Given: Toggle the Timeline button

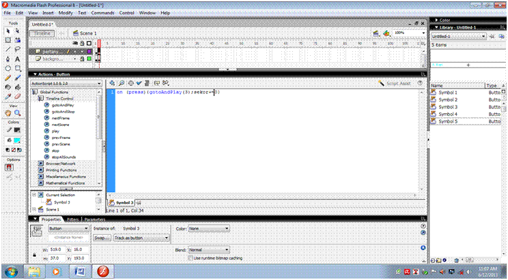Looking at the screenshot, I should [x=42, y=33].
